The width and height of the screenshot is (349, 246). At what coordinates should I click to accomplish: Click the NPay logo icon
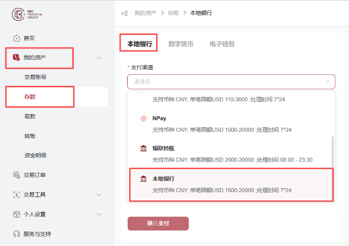pos(144,118)
